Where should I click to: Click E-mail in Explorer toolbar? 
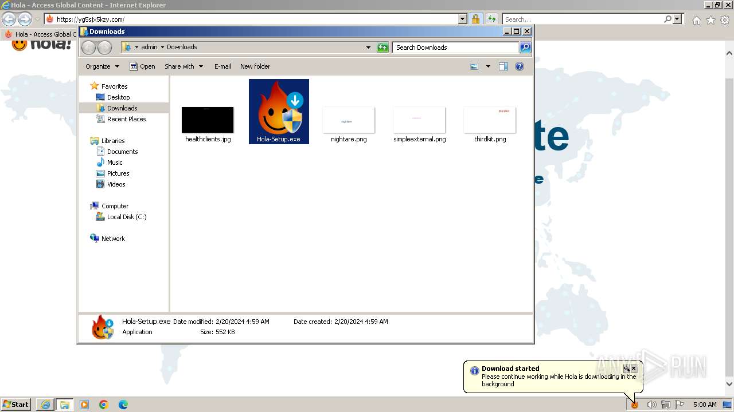[222, 66]
